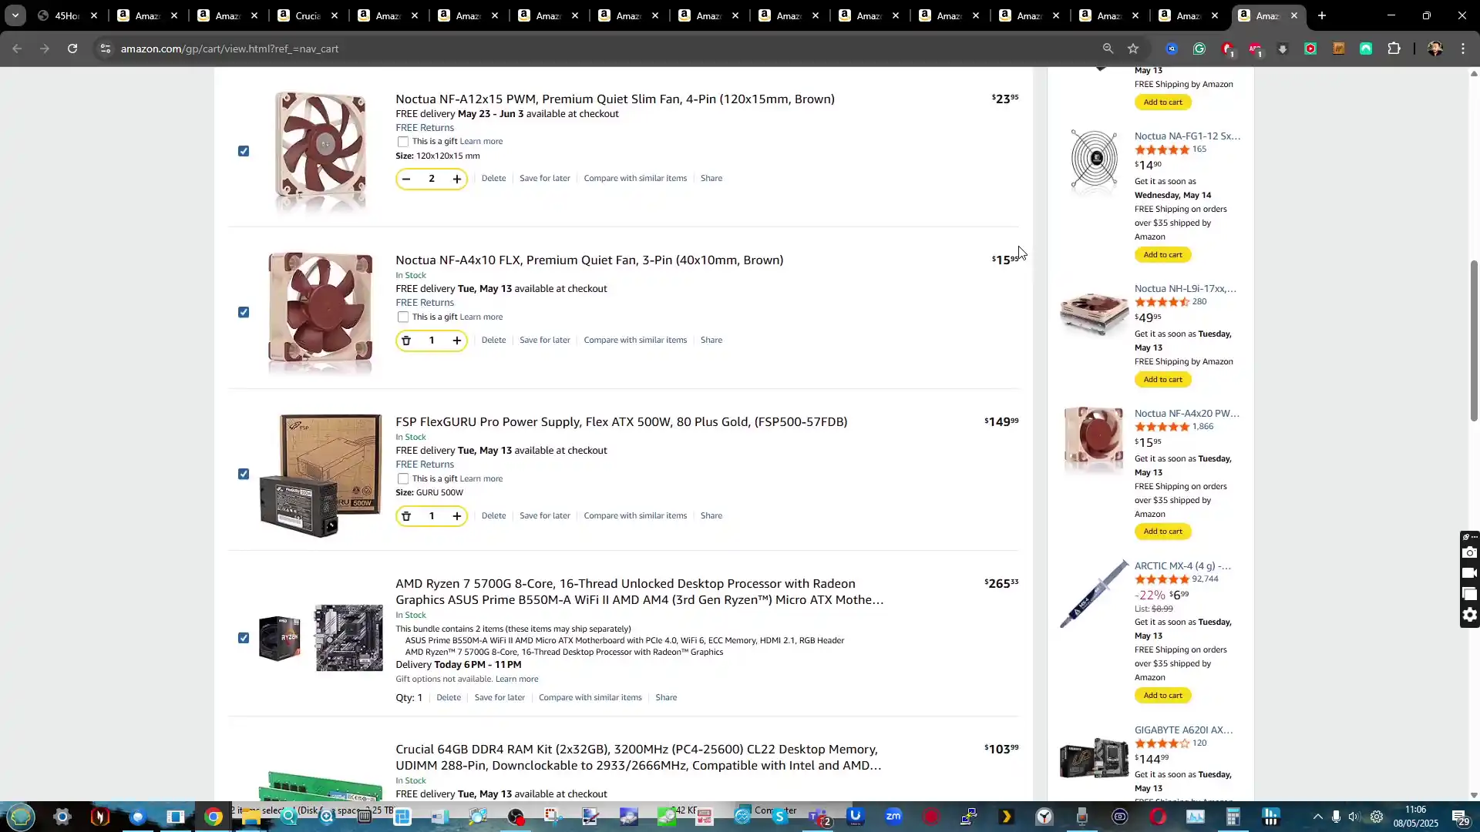Open the Extensions puzzle icon
This screenshot has height=832, width=1480.
coord(1394,49)
